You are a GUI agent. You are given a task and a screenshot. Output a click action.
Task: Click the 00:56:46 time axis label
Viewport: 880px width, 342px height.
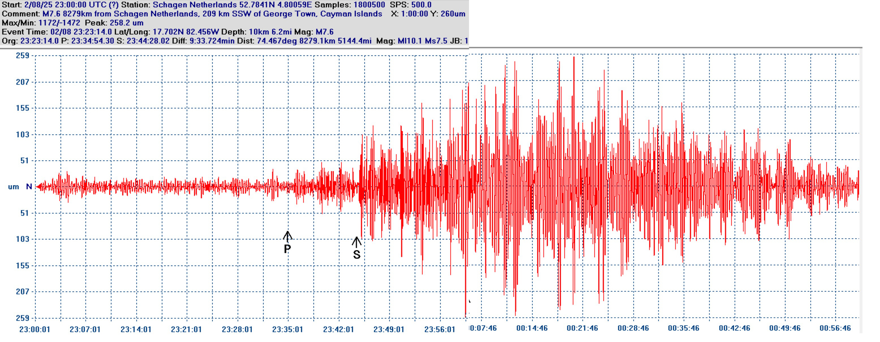point(835,328)
